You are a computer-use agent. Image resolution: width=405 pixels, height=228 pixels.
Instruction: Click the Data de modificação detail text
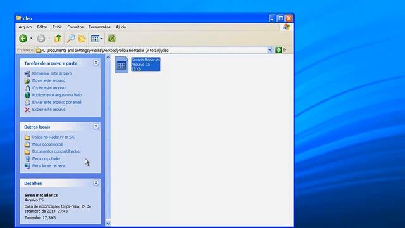pos(58,208)
